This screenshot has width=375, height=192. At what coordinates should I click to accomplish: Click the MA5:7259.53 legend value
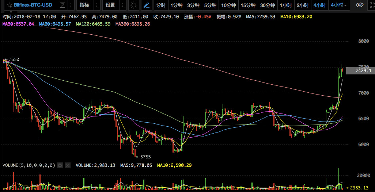(261, 17)
